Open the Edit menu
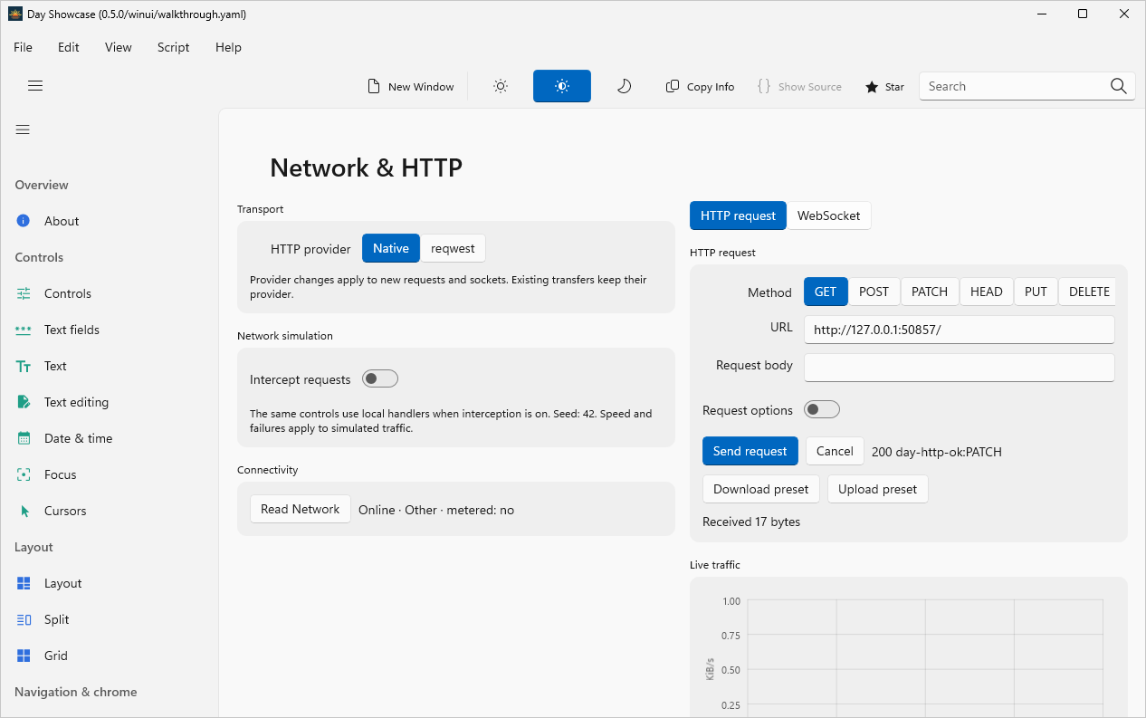The height and width of the screenshot is (718, 1146). pyautogui.click(x=69, y=47)
